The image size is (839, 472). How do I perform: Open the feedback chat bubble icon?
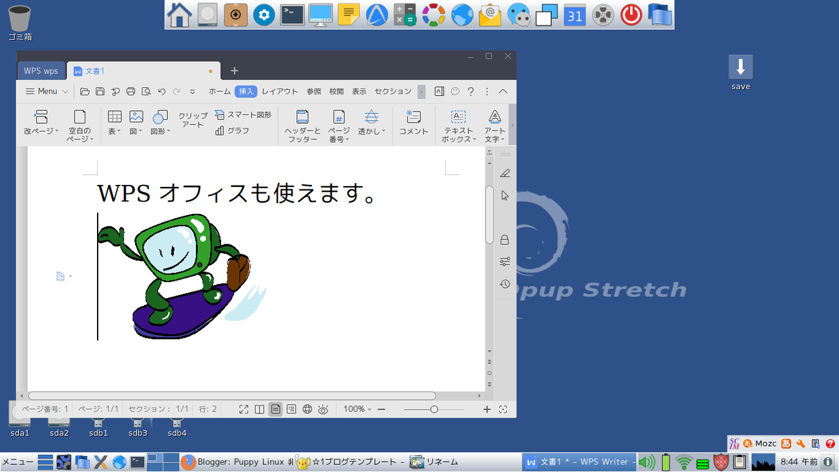pos(455,92)
